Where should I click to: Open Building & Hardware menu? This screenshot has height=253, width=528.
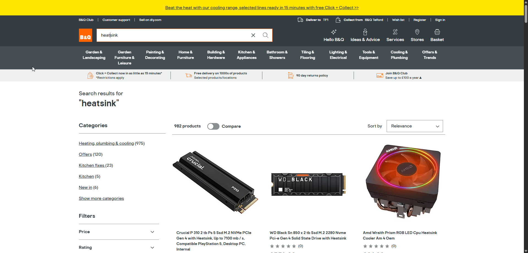(x=216, y=55)
